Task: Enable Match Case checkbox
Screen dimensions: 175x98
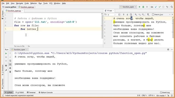Action: 153,14
